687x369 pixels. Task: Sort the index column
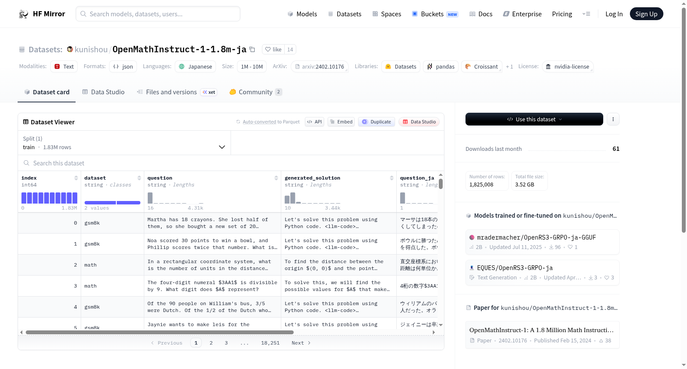[76, 178]
